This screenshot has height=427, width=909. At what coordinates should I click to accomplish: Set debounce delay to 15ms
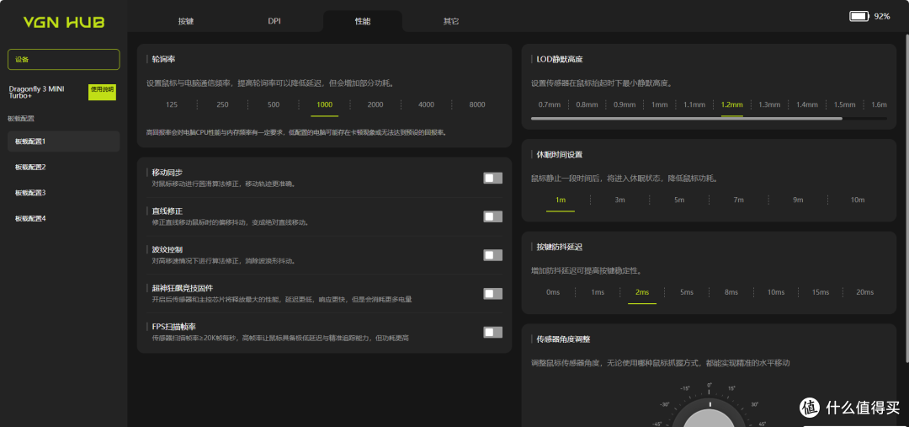(821, 292)
